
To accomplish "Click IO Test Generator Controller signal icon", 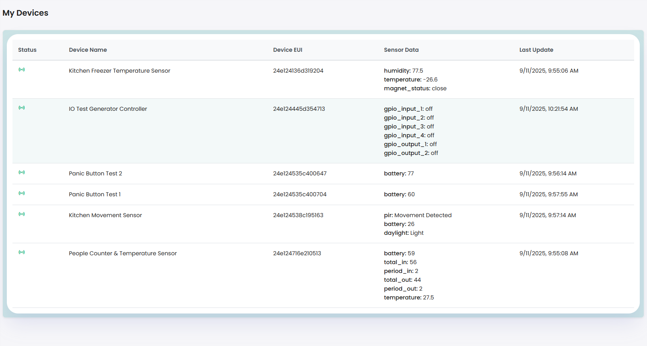I will click(x=22, y=108).
